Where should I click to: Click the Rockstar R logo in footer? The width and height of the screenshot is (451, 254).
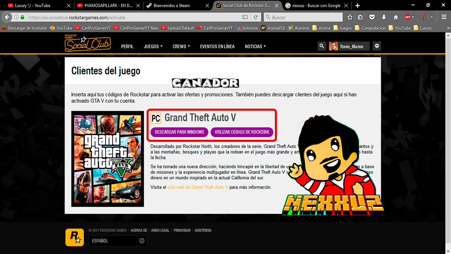click(x=74, y=237)
